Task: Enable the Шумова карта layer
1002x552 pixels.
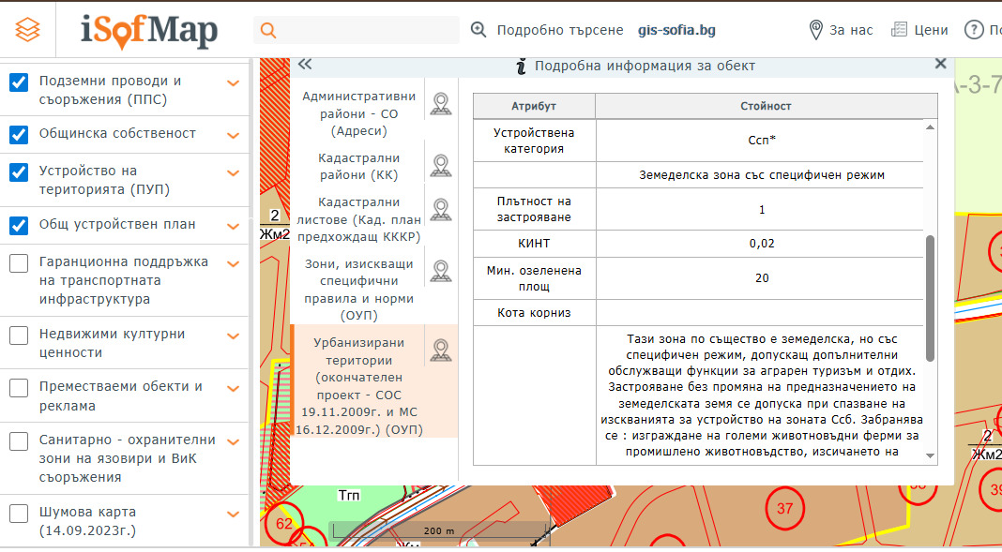Action: pyautogui.click(x=18, y=514)
